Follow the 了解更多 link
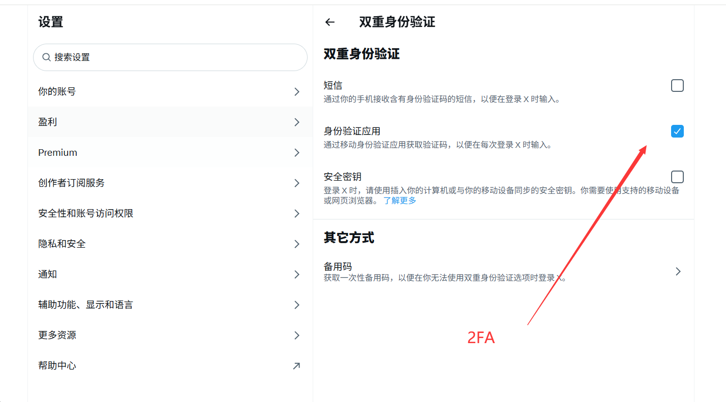726x402 pixels. (x=400, y=200)
